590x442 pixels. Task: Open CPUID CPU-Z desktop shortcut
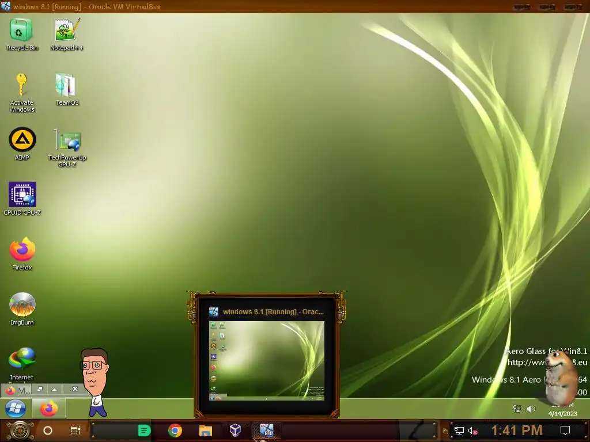point(22,199)
